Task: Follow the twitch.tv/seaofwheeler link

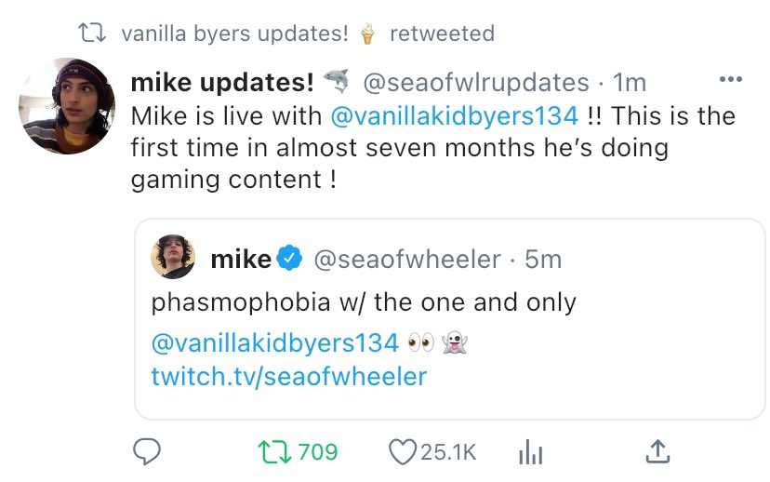Action: coord(288,376)
